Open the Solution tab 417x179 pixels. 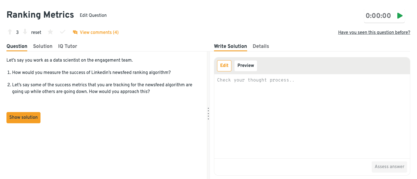(43, 46)
